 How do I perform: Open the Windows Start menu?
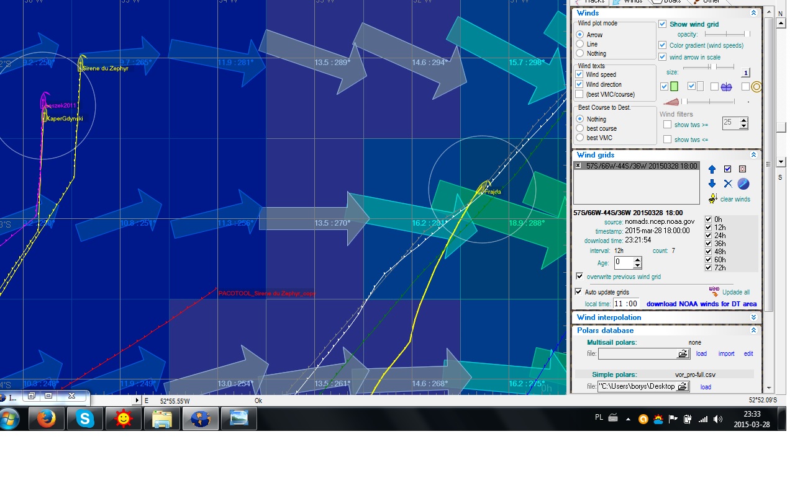pos(9,419)
